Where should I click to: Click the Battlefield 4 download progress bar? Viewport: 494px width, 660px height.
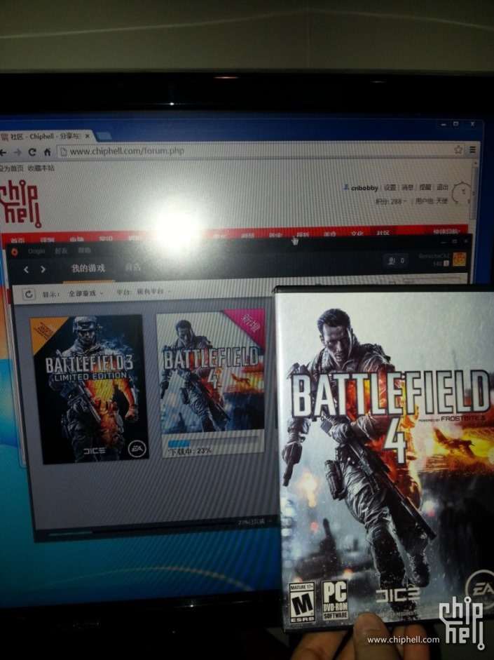[213, 443]
